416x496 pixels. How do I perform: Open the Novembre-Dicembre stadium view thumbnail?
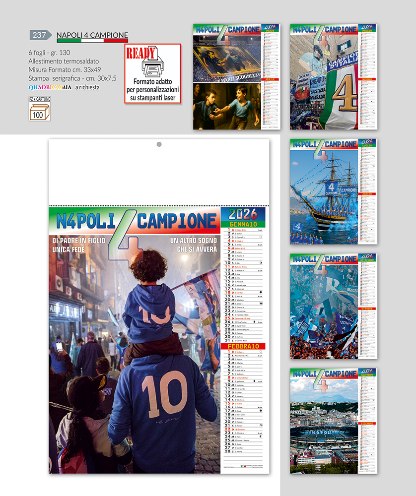coord(334,421)
